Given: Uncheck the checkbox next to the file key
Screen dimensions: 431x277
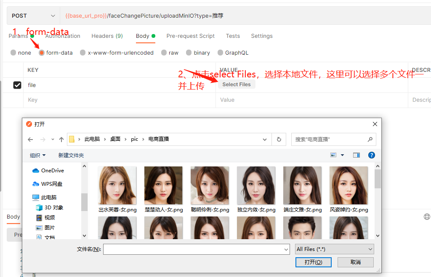Looking at the screenshot, I should (17, 85).
